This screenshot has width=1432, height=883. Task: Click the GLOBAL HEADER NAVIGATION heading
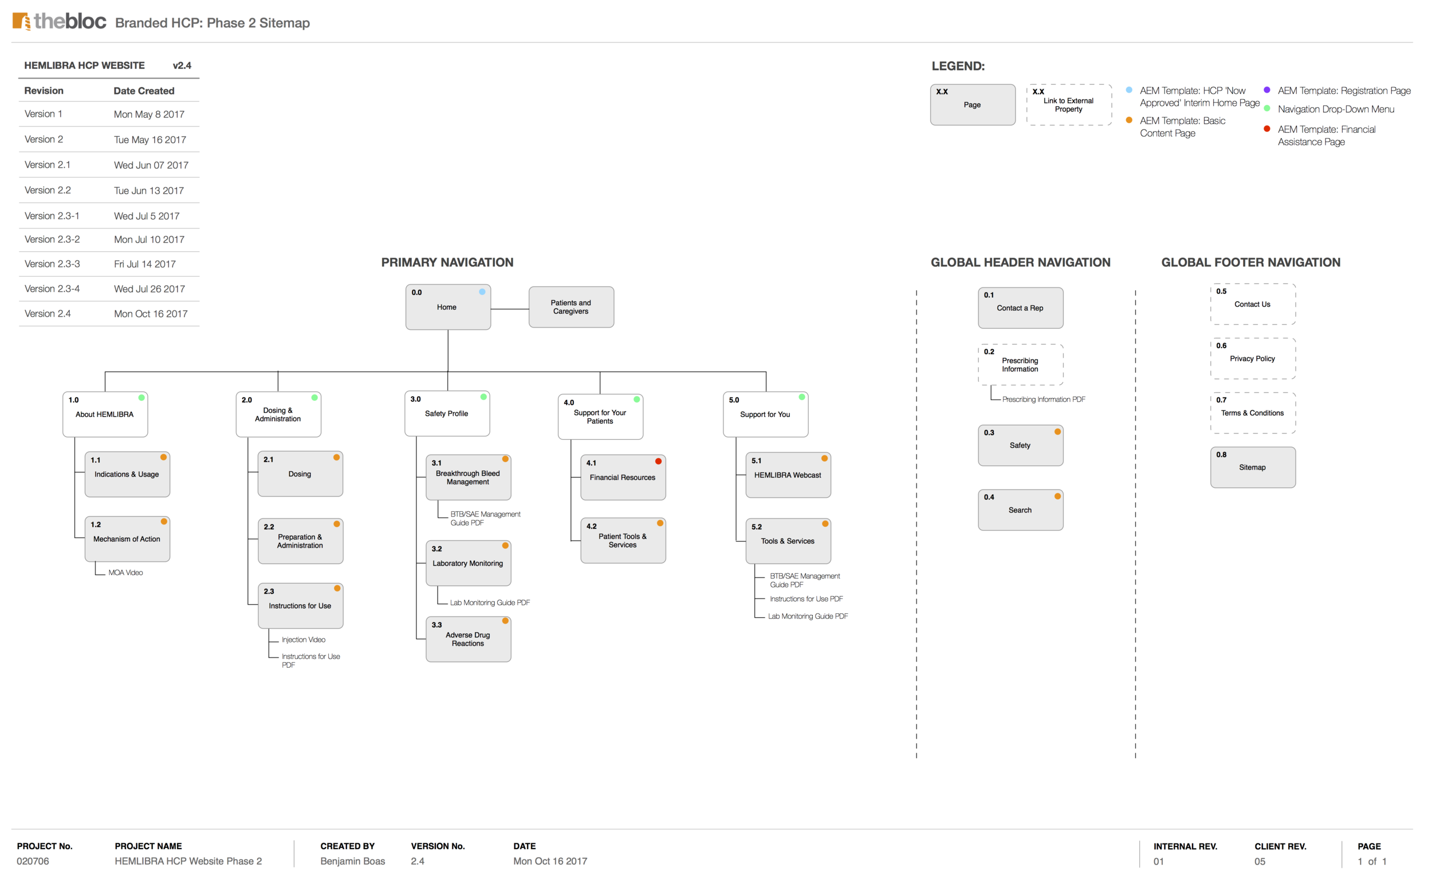[1021, 263]
